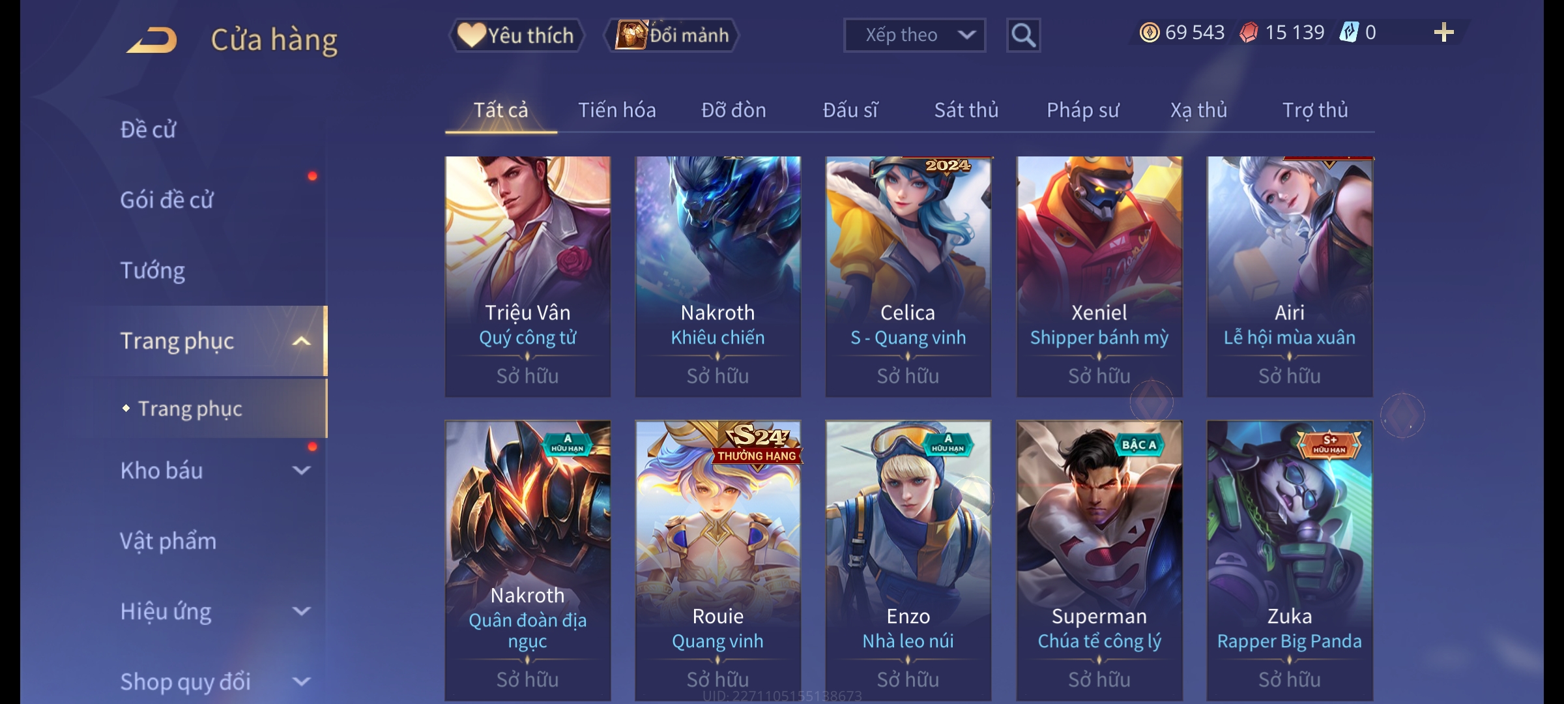1564x704 pixels.
Task: Open Yêu thích favorites heart button
Action: [x=516, y=35]
